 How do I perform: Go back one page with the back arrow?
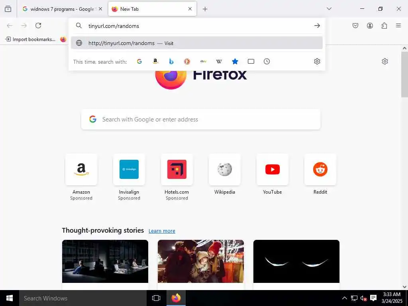(x=10, y=25)
